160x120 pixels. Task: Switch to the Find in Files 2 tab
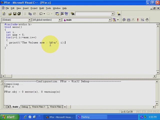pyautogui.click(x=56, y=107)
